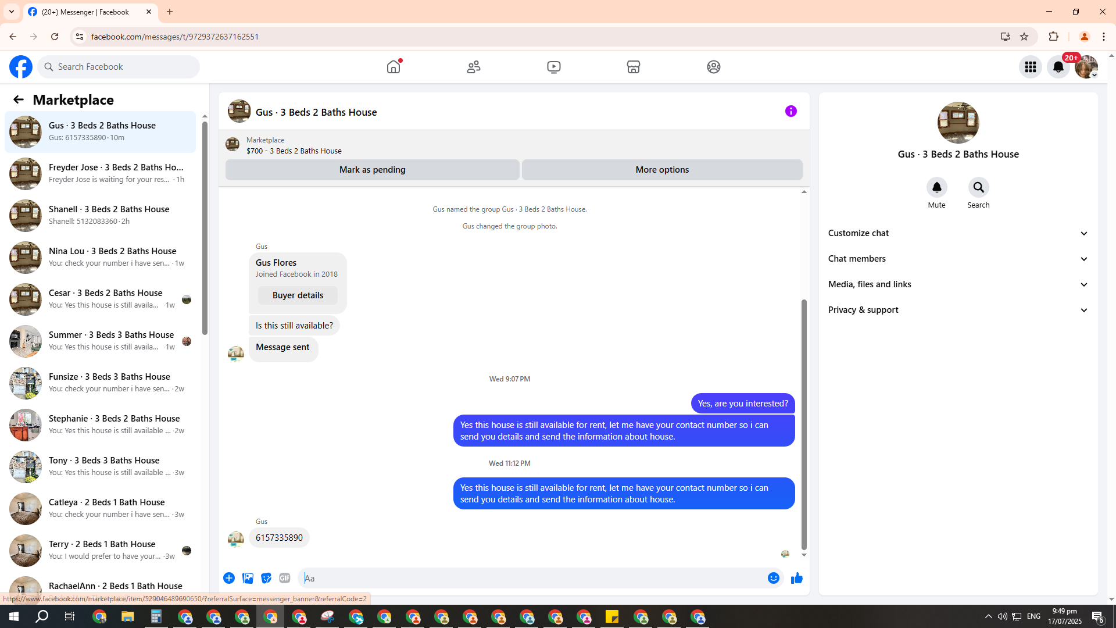
Task: Open the Summer 3 Beds 3 Baths conversation
Action: click(x=100, y=341)
